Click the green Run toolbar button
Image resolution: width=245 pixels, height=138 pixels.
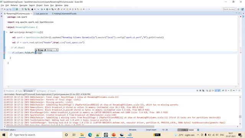point(47,9)
